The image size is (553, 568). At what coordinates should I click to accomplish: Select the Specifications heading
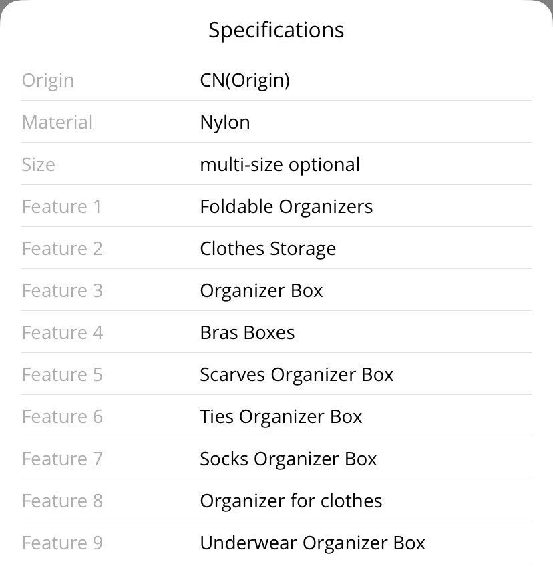(276, 31)
